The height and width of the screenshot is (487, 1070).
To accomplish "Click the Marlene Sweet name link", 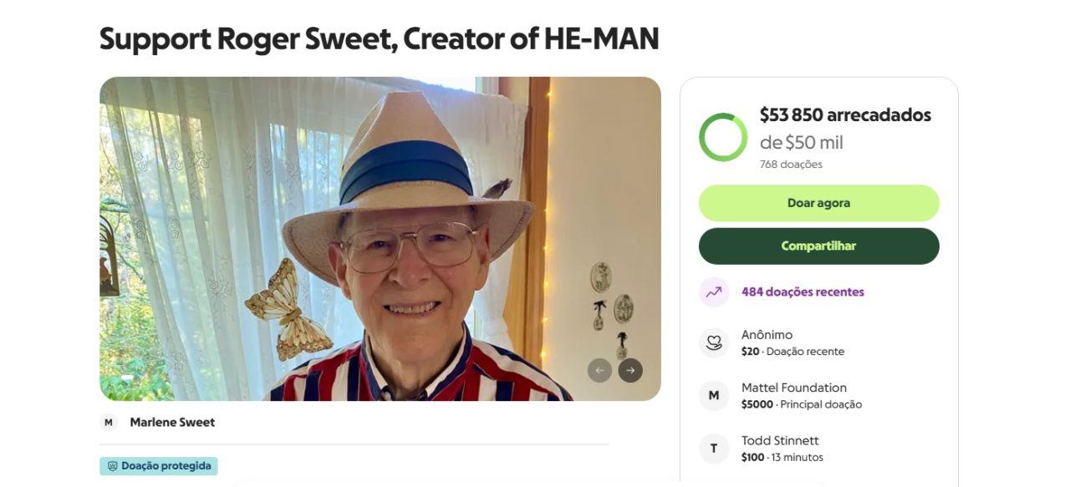I will 171,422.
